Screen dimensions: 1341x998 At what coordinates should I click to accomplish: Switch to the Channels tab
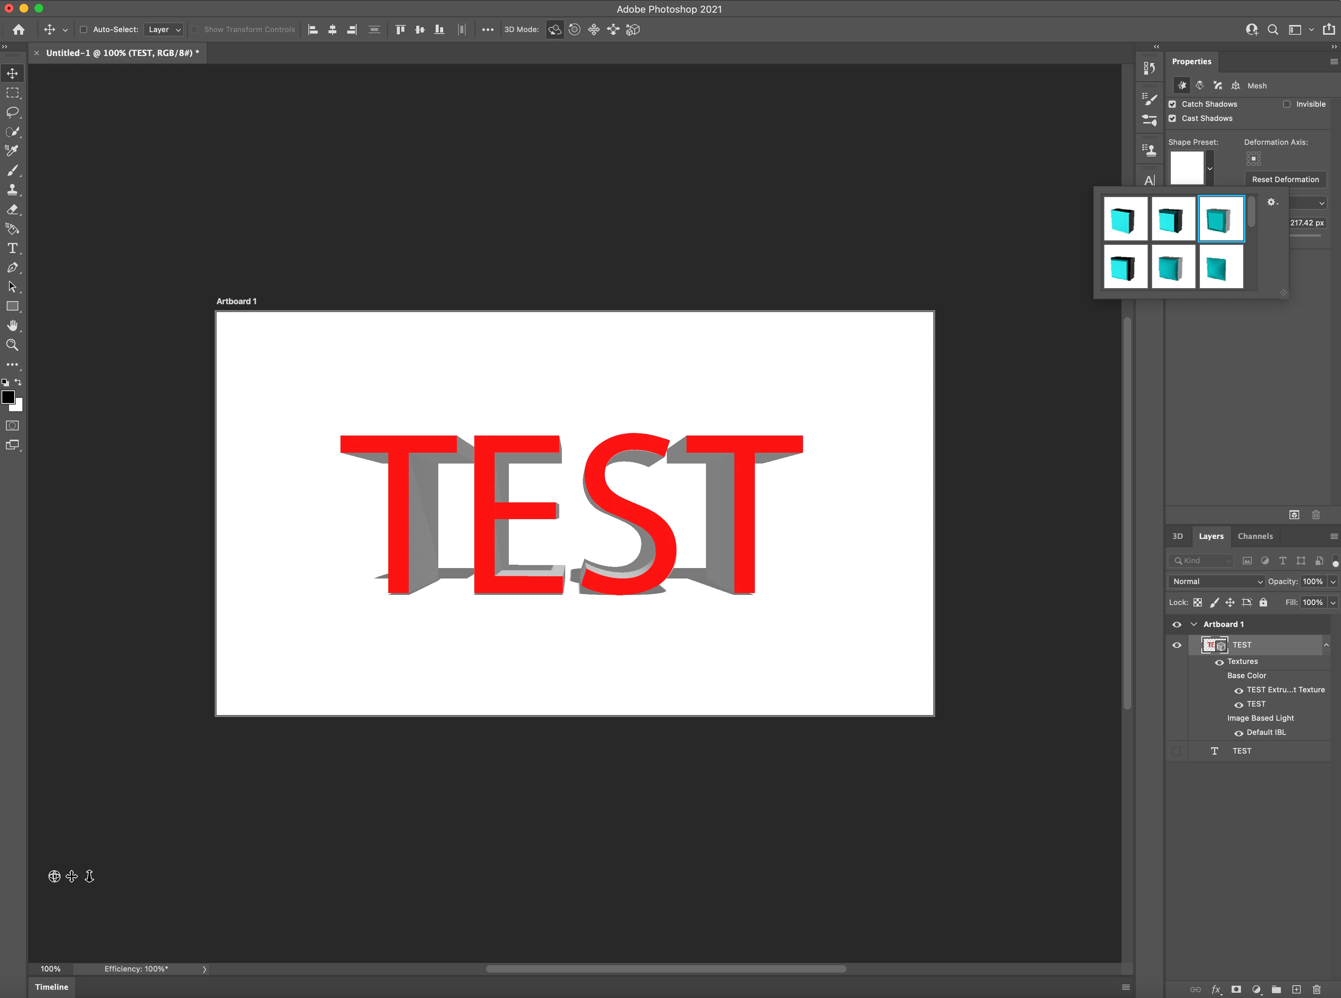(x=1255, y=536)
